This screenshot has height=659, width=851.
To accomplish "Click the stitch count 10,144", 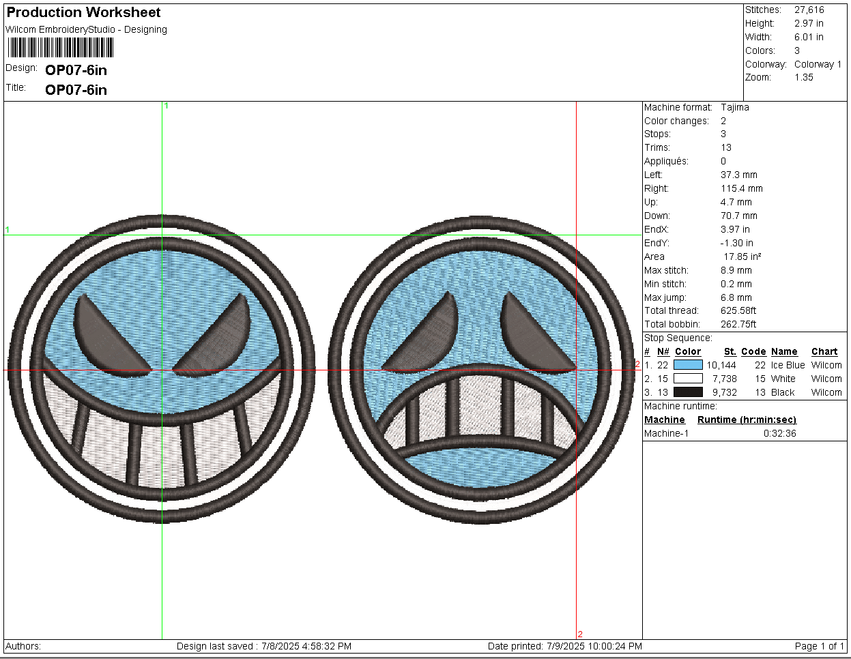I will tap(721, 365).
